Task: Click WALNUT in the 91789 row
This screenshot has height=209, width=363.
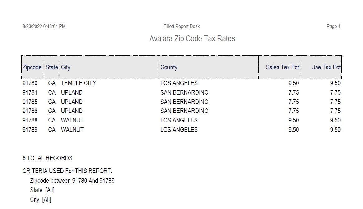Action: point(72,130)
